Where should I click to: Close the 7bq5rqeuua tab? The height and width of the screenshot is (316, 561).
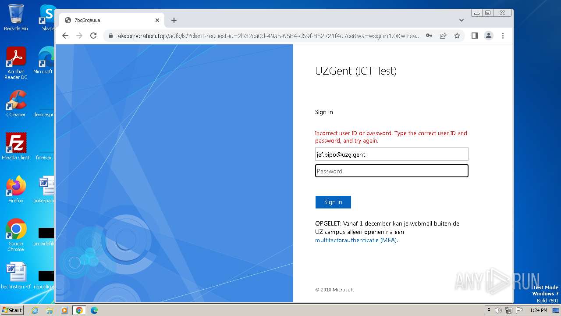pyautogui.click(x=157, y=20)
